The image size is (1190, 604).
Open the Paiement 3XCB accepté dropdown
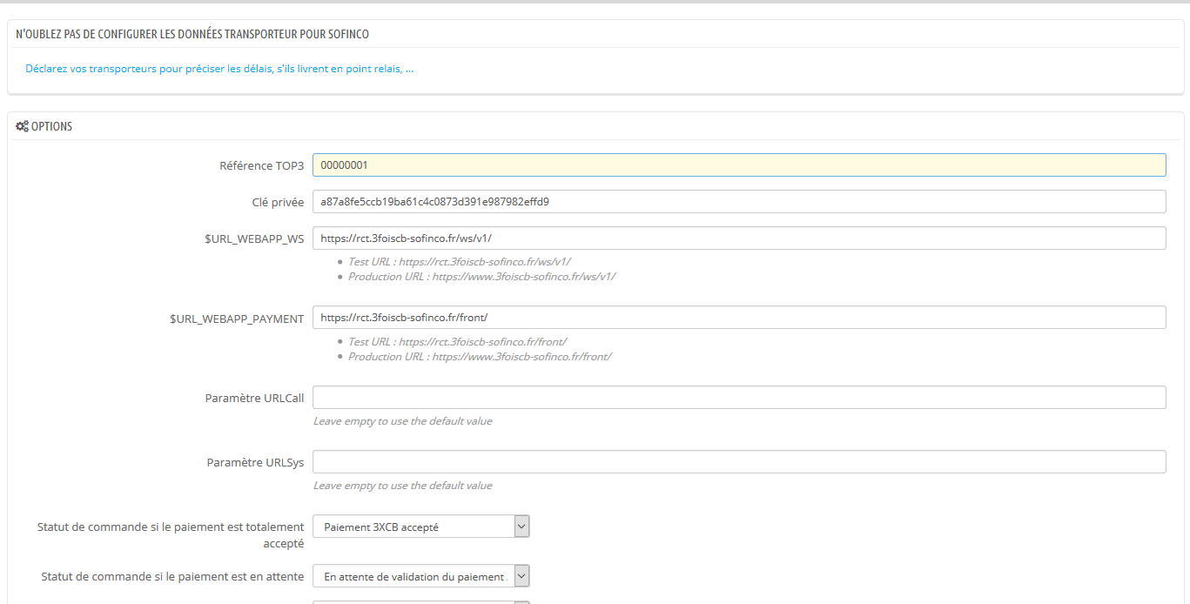[x=420, y=527]
